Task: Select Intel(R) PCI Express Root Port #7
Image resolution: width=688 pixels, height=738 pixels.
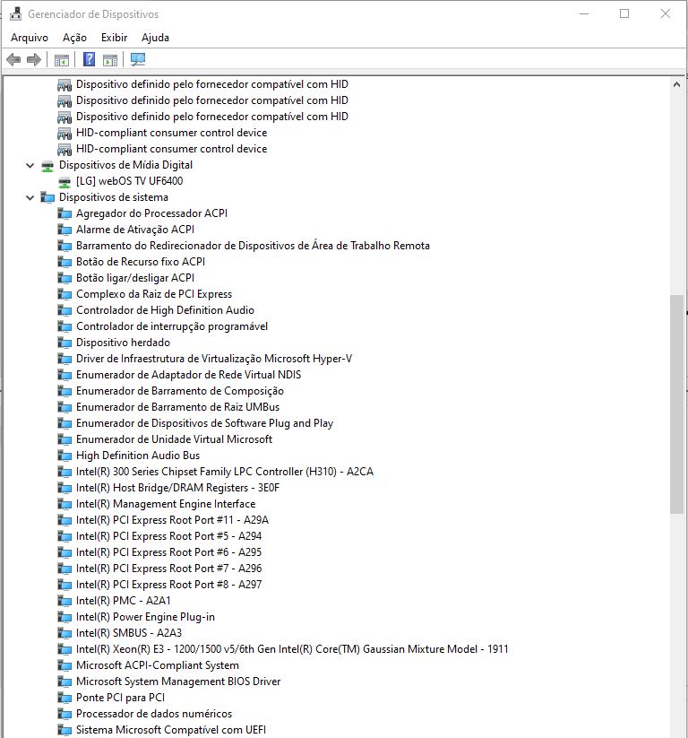Action: pyautogui.click(x=168, y=569)
